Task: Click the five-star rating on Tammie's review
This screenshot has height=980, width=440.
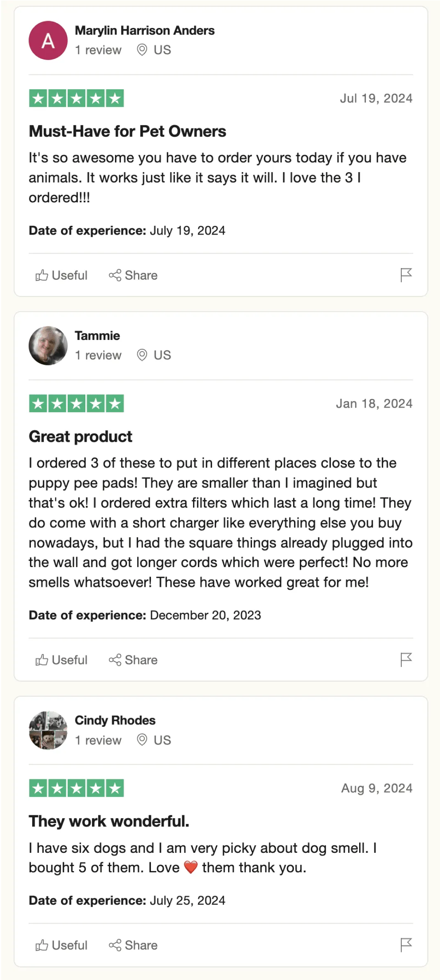Action: (76, 403)
